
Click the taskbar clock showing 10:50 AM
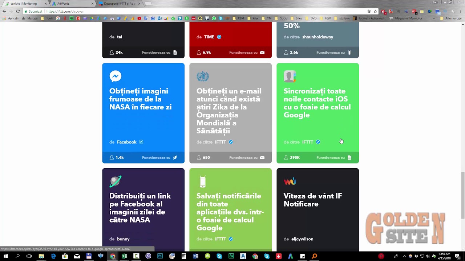tap(444, 256)
